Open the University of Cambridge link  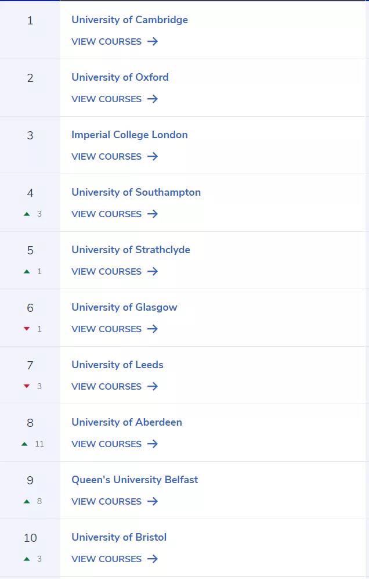click(x=129, y=20)
